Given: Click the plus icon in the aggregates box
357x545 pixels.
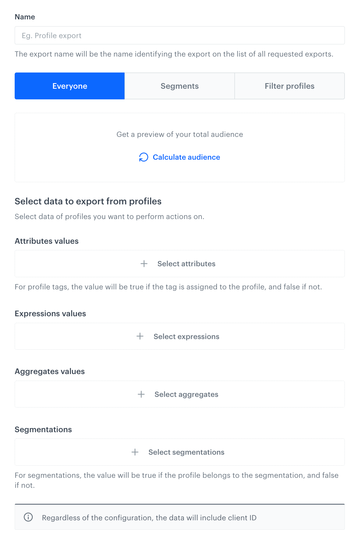Looking at the screenshot, I should pos(141,394).
